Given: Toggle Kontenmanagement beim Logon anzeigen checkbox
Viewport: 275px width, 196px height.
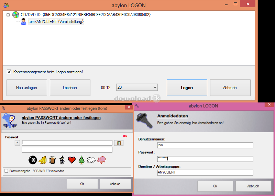Looking at the screenshot, I should [x=9, y=72].
